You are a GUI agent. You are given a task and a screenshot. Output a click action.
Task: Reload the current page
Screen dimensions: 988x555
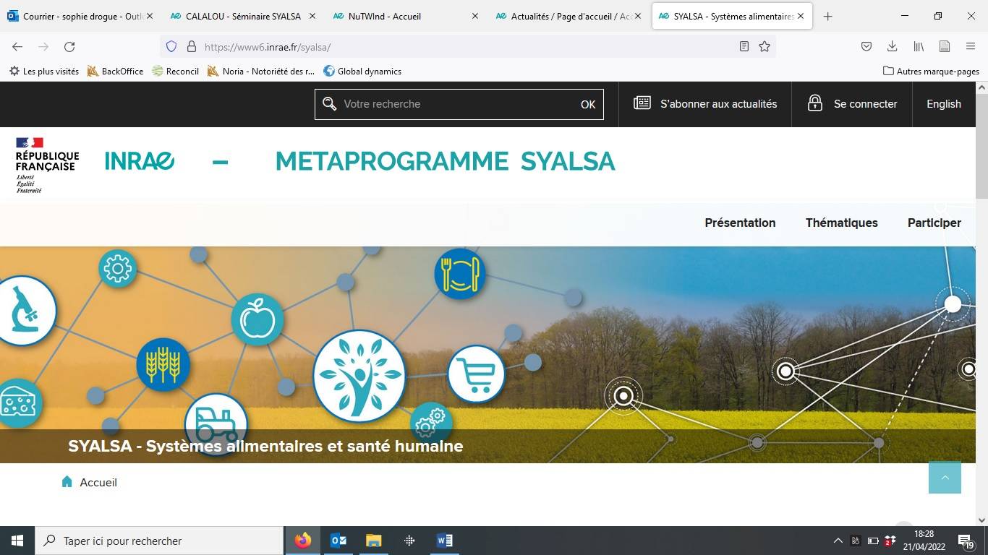69,46
